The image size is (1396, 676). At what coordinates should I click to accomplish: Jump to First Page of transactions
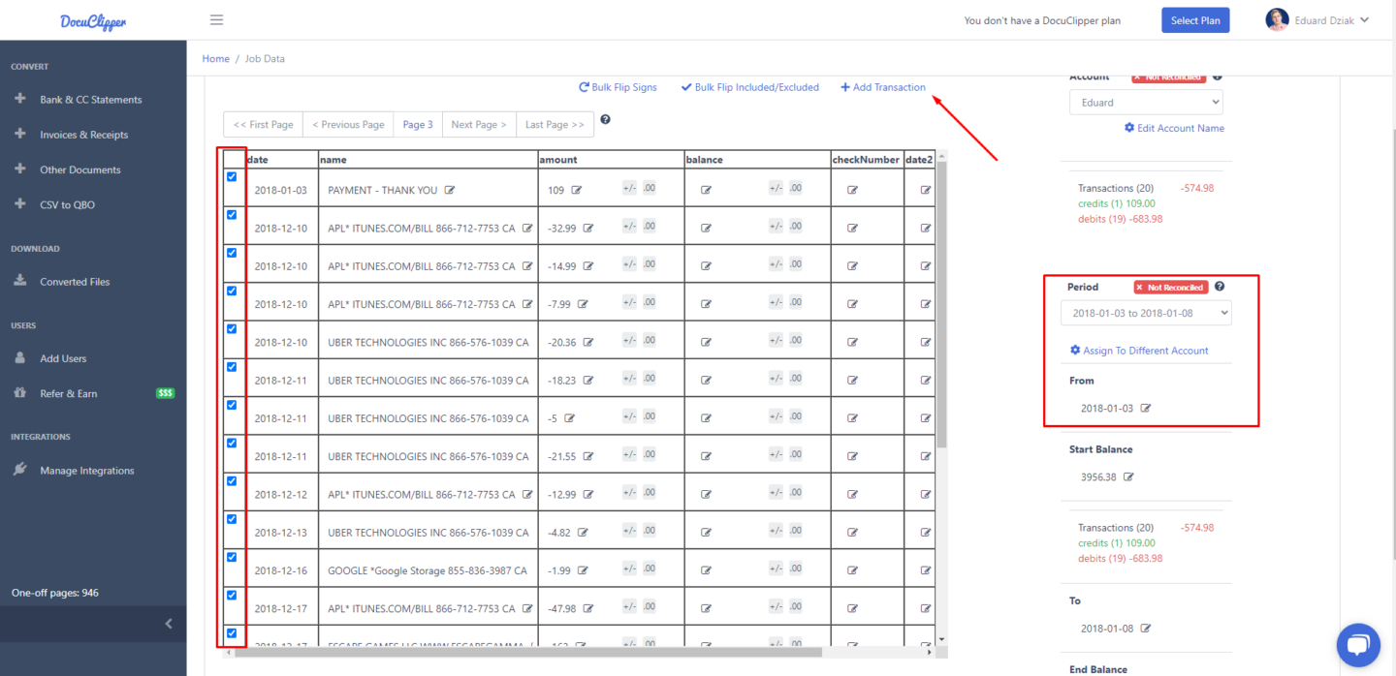[x=264, y=124]
